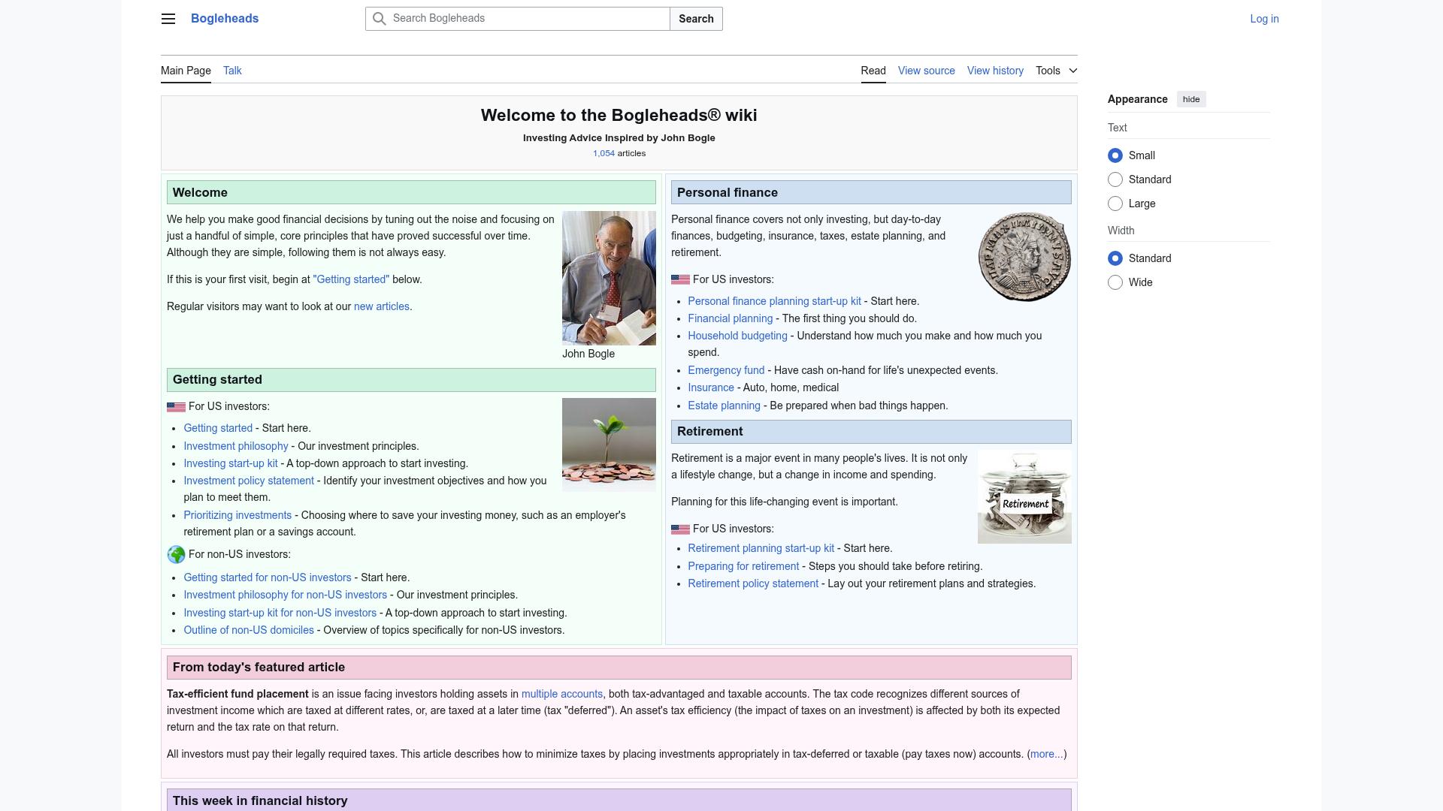This screenshot has width=1443, height=811.
Task: Open the Prioritizing investments link
Action: tap(237, 515)
